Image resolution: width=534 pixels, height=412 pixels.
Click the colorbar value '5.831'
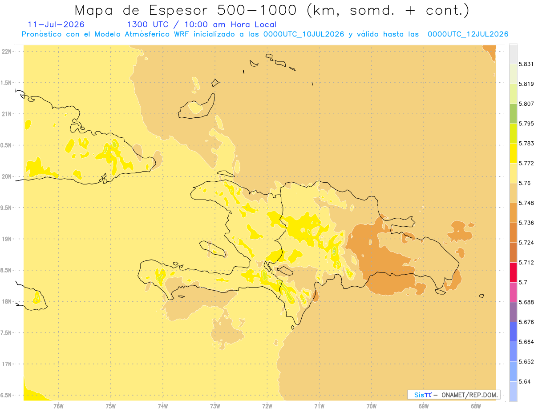tap(526, 64)
